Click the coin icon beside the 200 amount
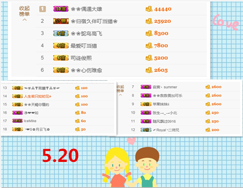This screenshot has width=243, height=188. pyautogui.click(x=208, y=130)
